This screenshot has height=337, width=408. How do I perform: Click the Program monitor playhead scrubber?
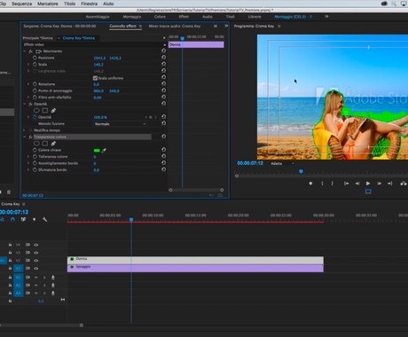click(301, 171)
